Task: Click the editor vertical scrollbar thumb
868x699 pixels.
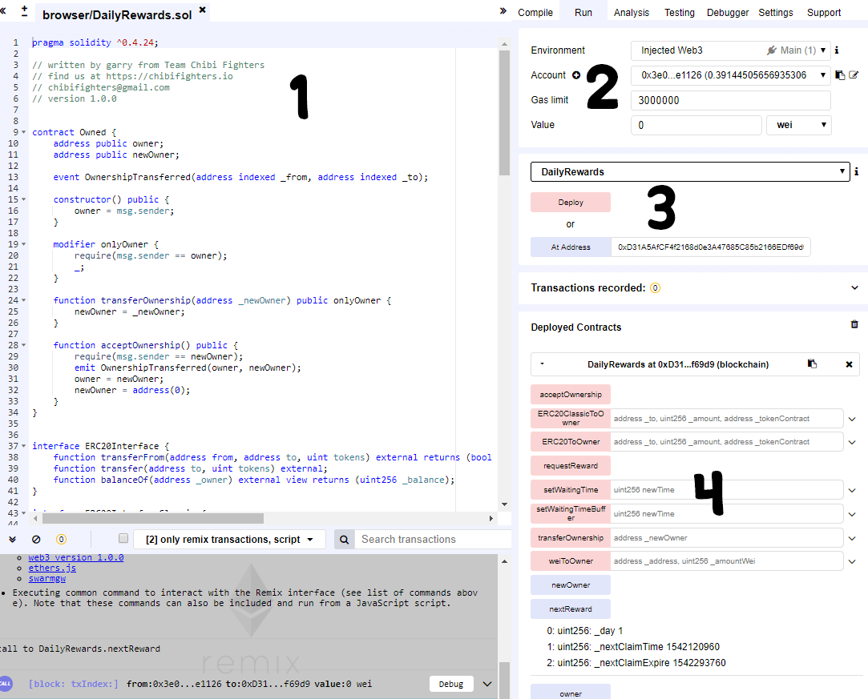Action: point(504,113)
